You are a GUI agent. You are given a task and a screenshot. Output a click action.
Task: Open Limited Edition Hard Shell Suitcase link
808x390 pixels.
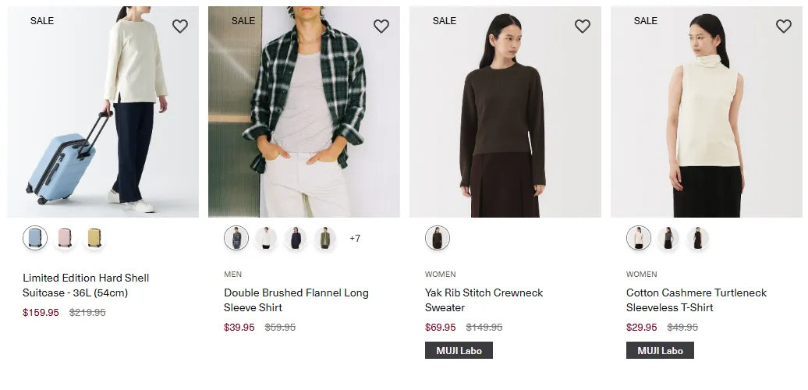tap(86, 285)
